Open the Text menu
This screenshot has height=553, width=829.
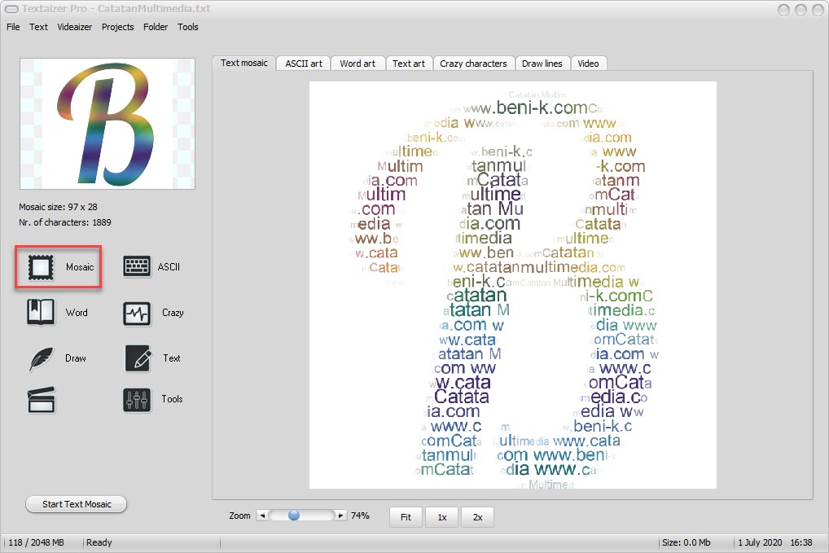click(38, 27)
